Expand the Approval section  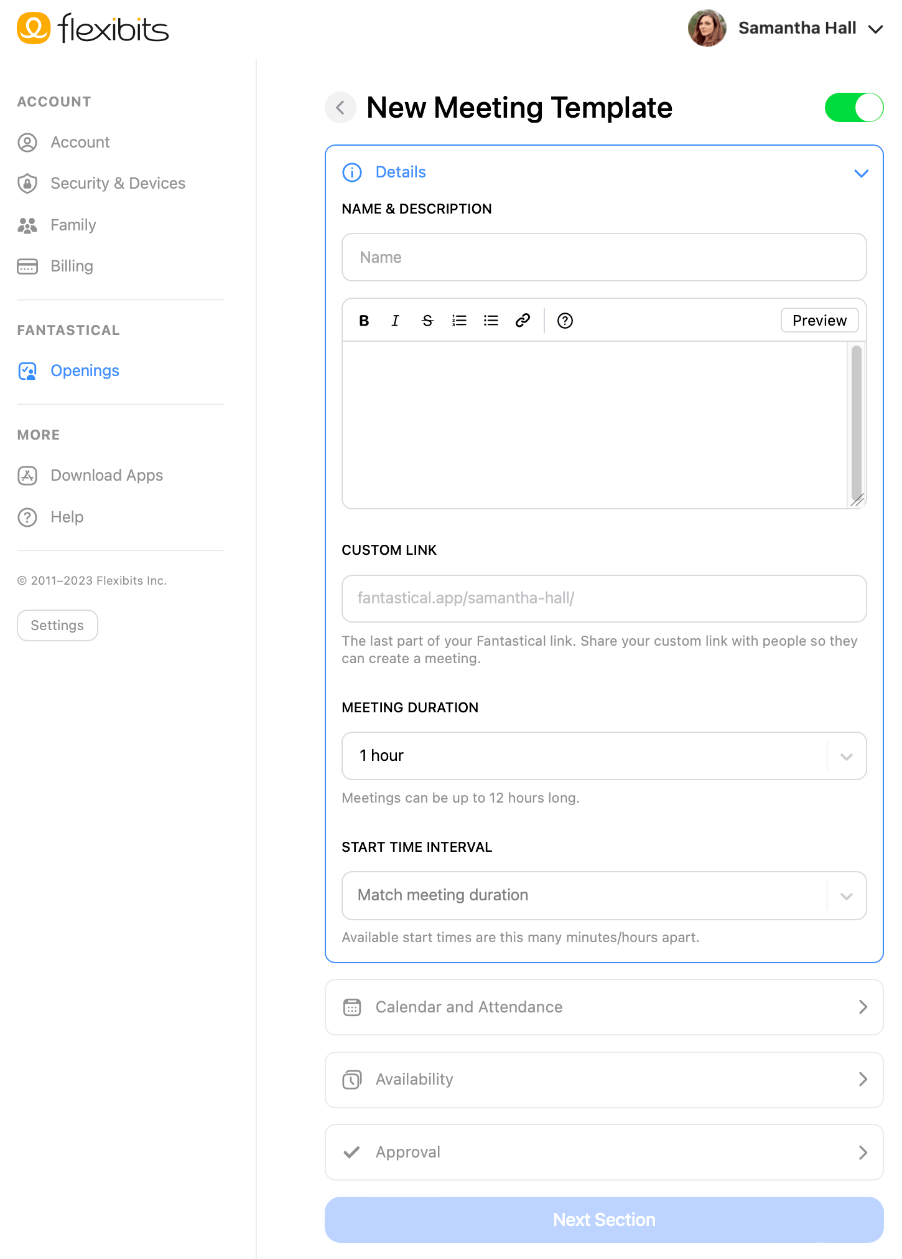click(604, 1152)
